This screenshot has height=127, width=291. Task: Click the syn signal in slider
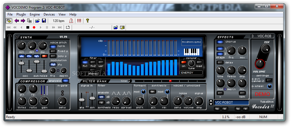92,98
